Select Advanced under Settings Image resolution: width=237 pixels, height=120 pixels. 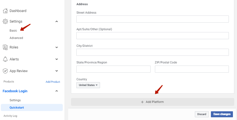(16, 38)
